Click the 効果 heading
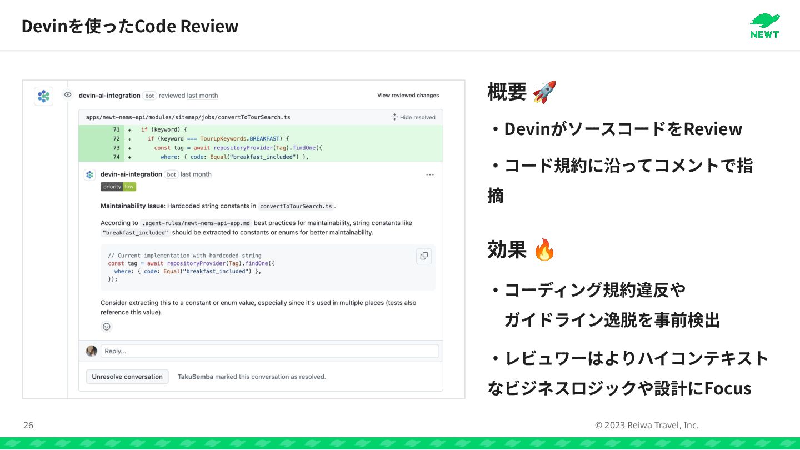The width and height of the screenshot is (800, 450). click(x=507, y=249)
